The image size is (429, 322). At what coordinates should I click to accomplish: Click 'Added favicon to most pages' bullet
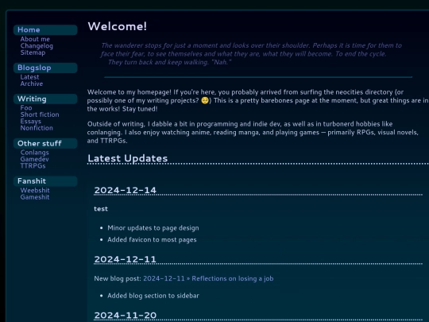click(x=152, y=239)
